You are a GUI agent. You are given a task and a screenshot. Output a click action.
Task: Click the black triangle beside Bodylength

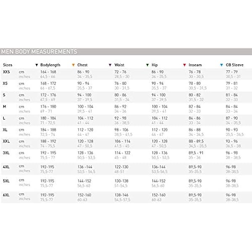tap(37, 65)
